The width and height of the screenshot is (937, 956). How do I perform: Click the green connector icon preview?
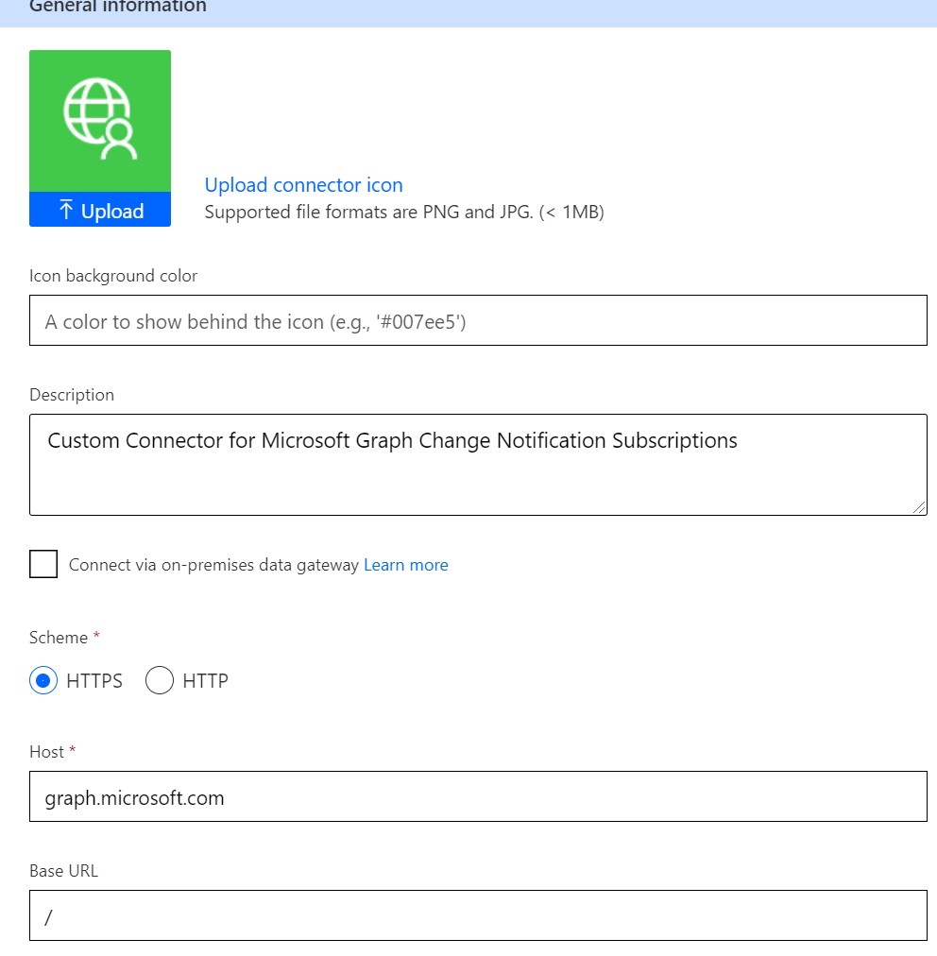(100, 121)
